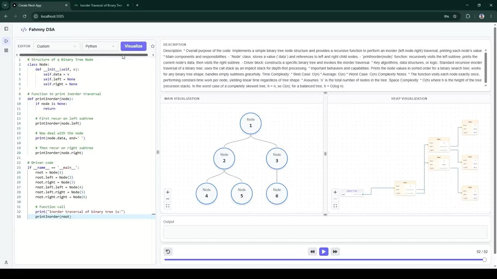497x279 pixels.
Task: Click the Visualize button
Action: [x=133, y=46]
